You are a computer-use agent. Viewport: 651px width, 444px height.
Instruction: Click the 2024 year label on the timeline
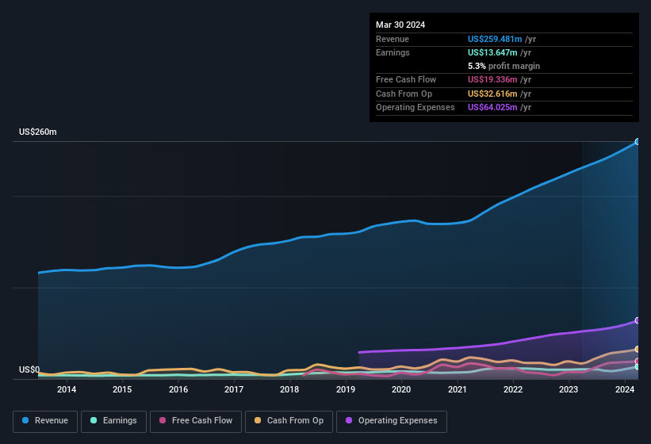coord(625,389)
